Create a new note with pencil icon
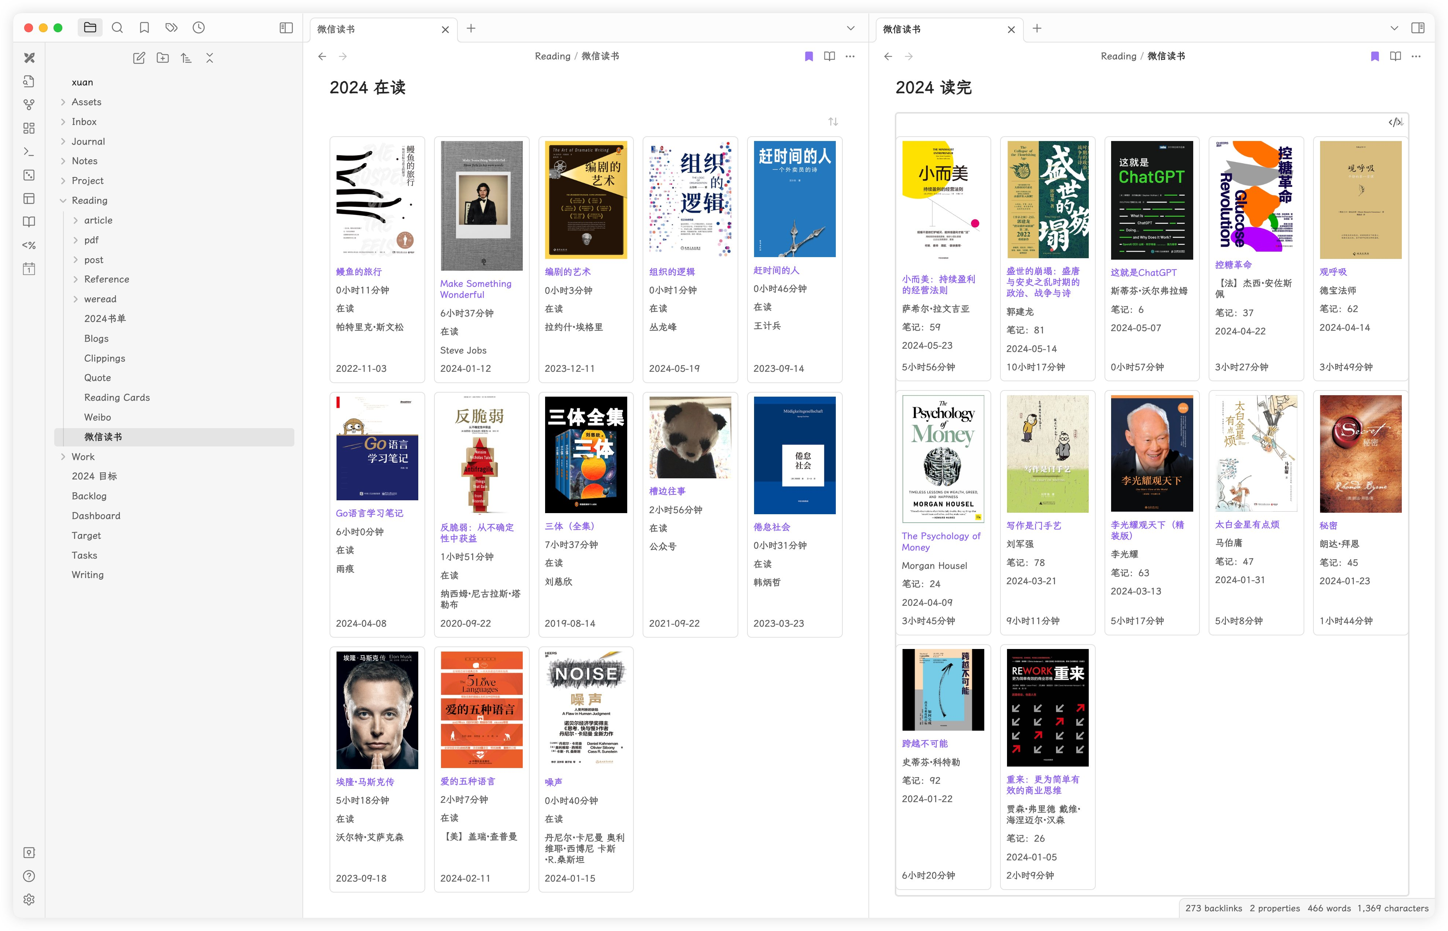 139,58
